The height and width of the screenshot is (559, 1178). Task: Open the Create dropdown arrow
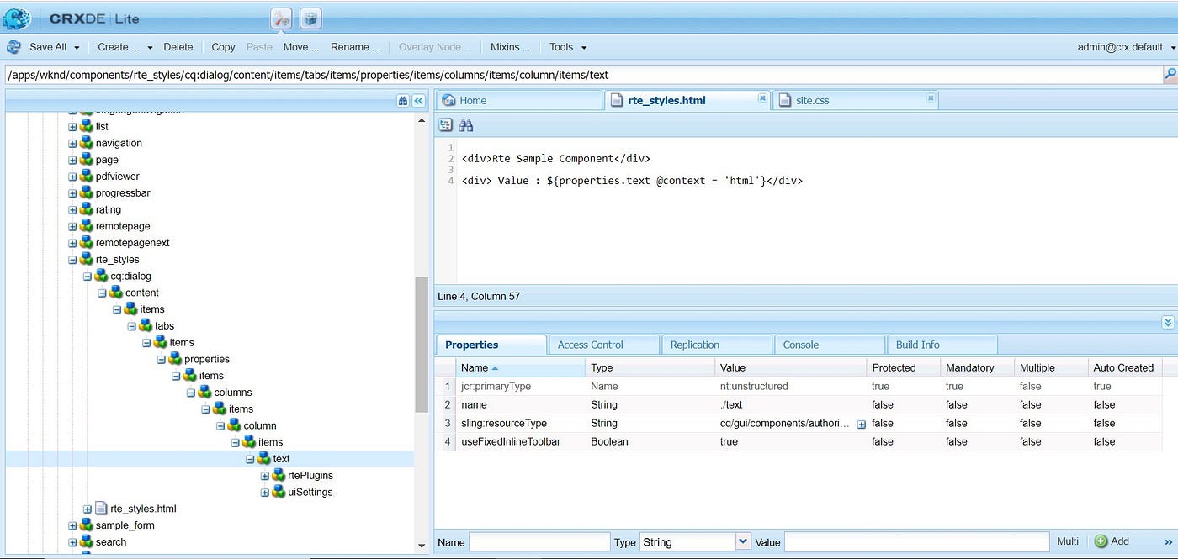click(x=150, y=48)
